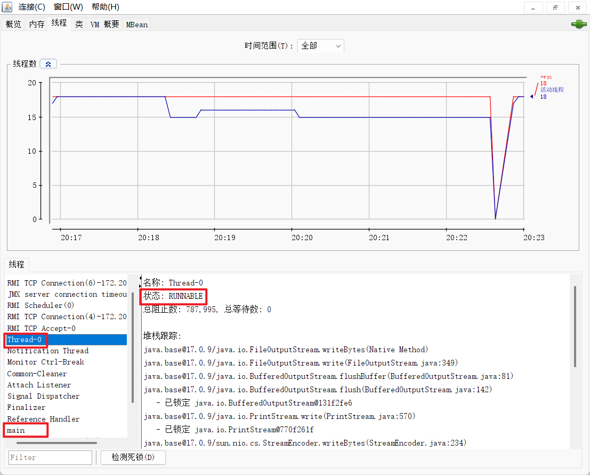
Task: Switch to the 内存 tab
Action: (36, 25)
